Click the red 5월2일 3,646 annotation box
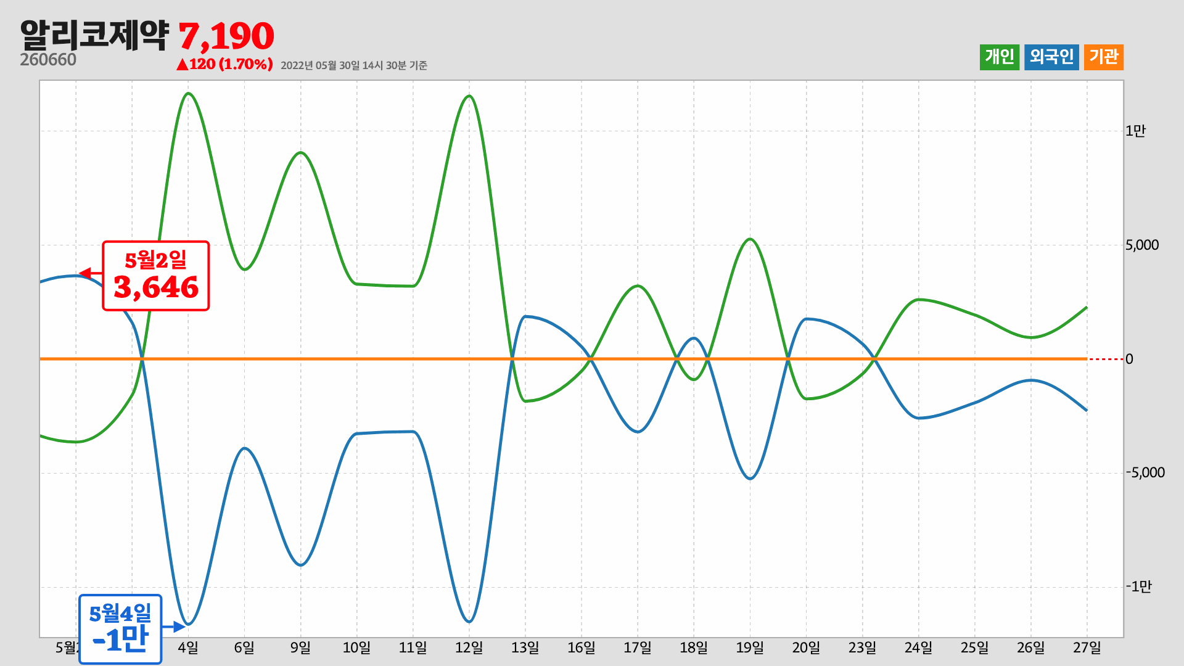Image resolution: width=1184 pixels, height=666 pixels. 156,276
